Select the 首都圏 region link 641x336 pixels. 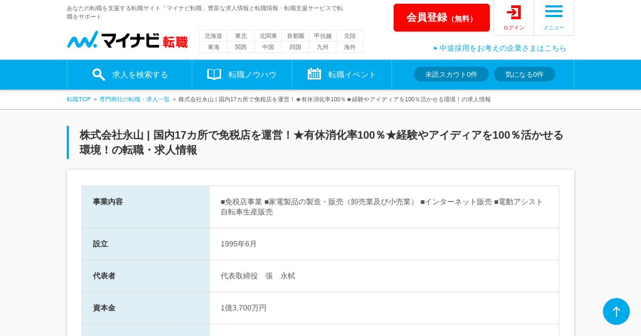pyautogui.click(x=295, y=36)
